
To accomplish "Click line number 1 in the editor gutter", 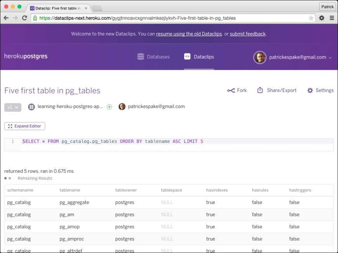I will click(x=13, y=141).
